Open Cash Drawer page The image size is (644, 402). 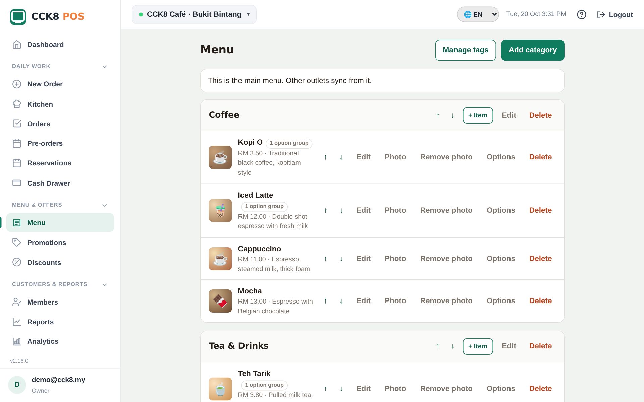[x=60, y=183]
